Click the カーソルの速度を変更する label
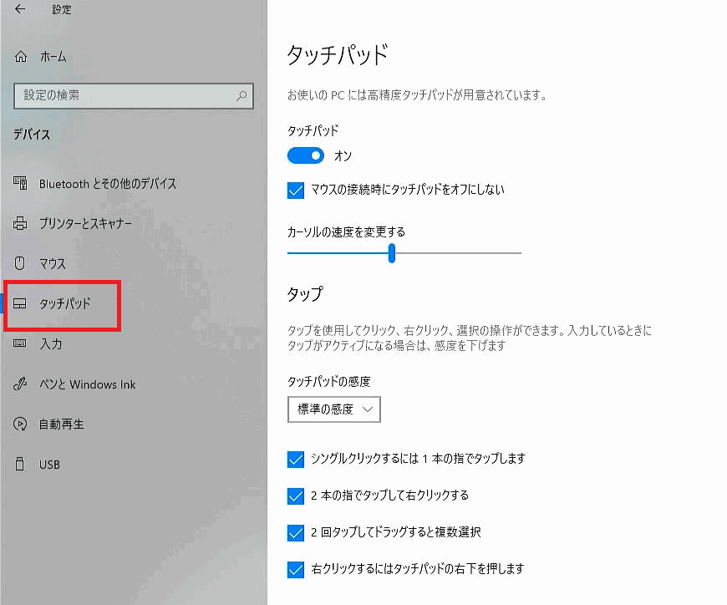Viewport: 727px width, 605px height. click(x=346, y=231)
